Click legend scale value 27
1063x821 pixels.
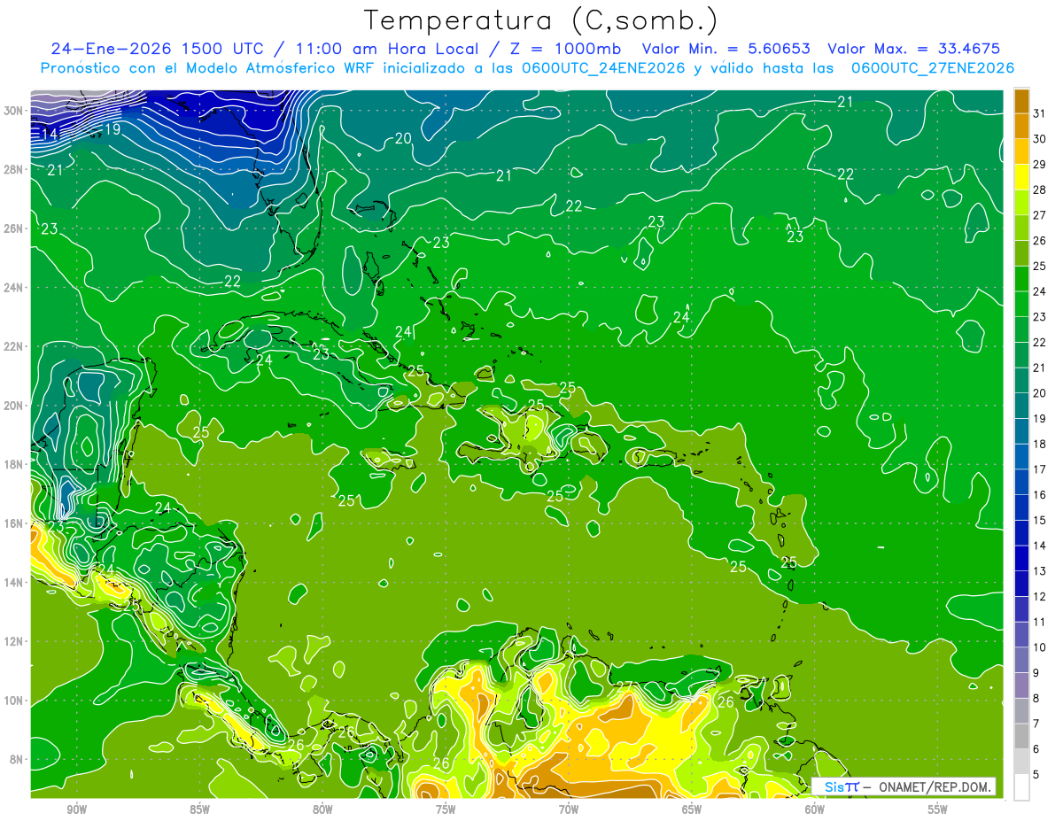coord(1040,215)
